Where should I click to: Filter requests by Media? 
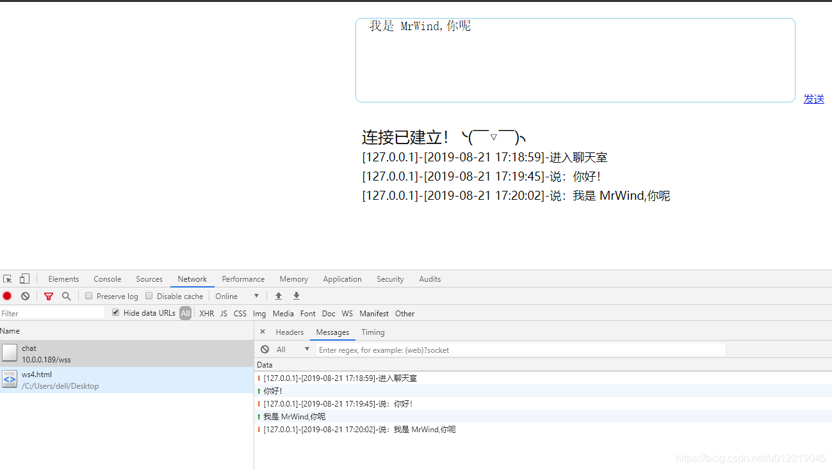click(x=283, y=313)
